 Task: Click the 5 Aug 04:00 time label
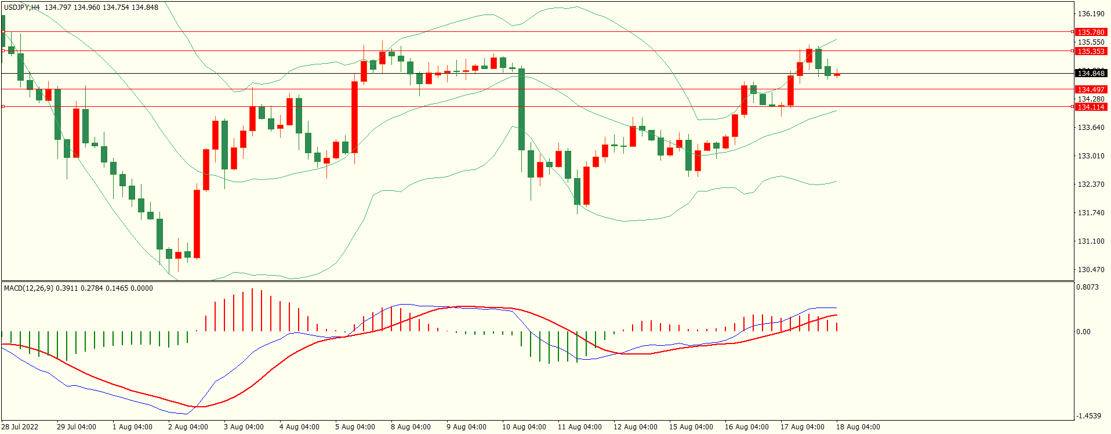point(355,427)
